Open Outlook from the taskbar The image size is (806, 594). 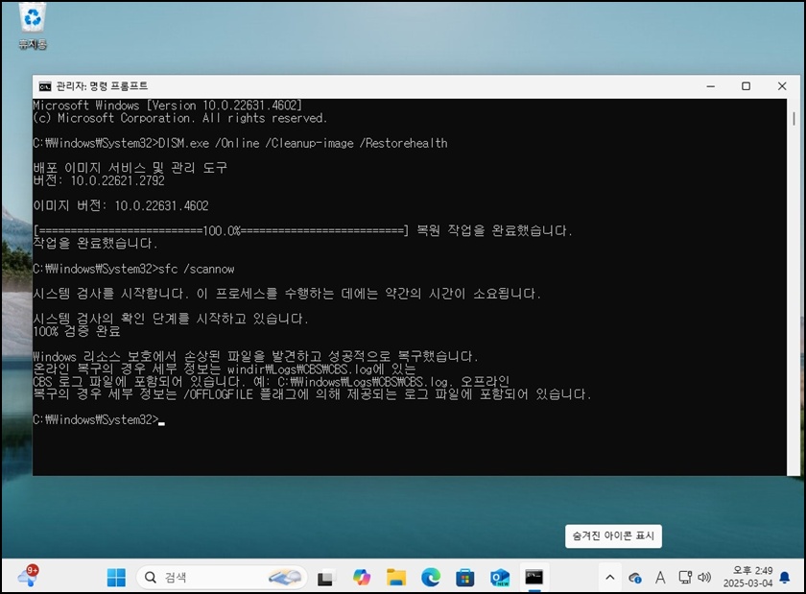click(x=500, y=578)
